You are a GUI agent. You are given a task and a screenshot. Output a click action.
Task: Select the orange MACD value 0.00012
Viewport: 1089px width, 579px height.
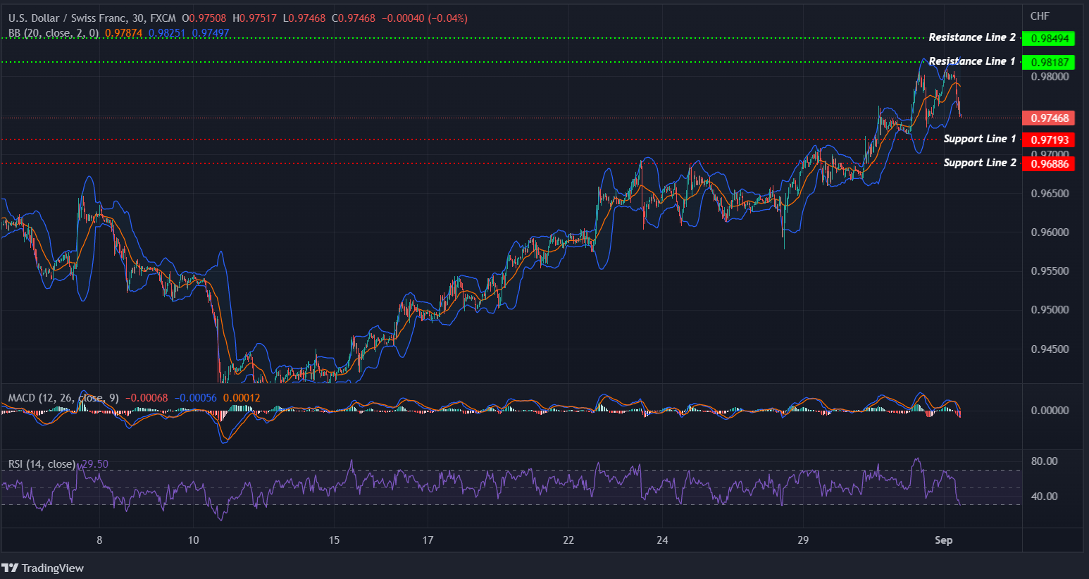(240, 397)
